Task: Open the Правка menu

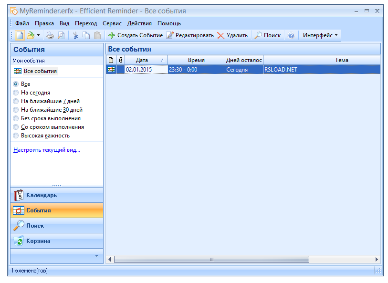Action: pos(44,23)
